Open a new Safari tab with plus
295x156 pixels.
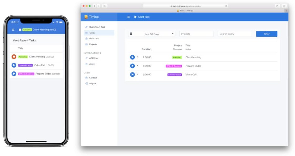point(286,11)
